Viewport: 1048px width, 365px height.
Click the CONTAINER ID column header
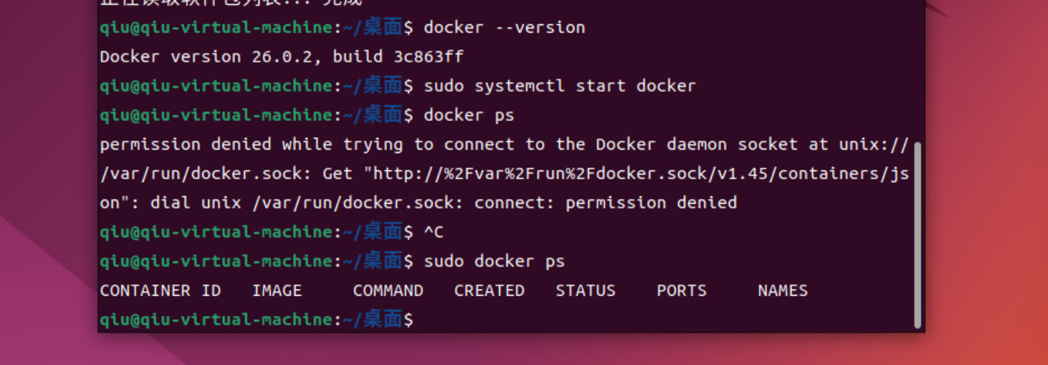[x=160, y=290]
